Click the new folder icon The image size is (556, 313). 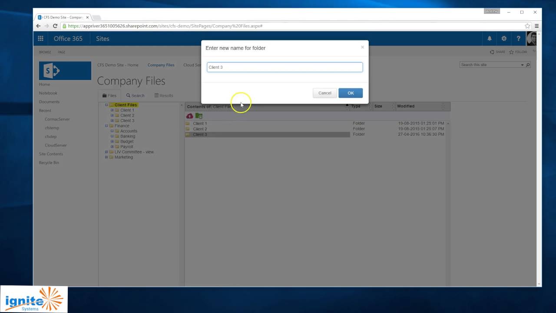coord(199,116)
